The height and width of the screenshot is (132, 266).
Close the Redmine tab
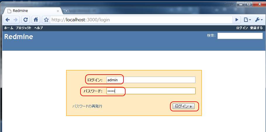[x=58, y=11]
